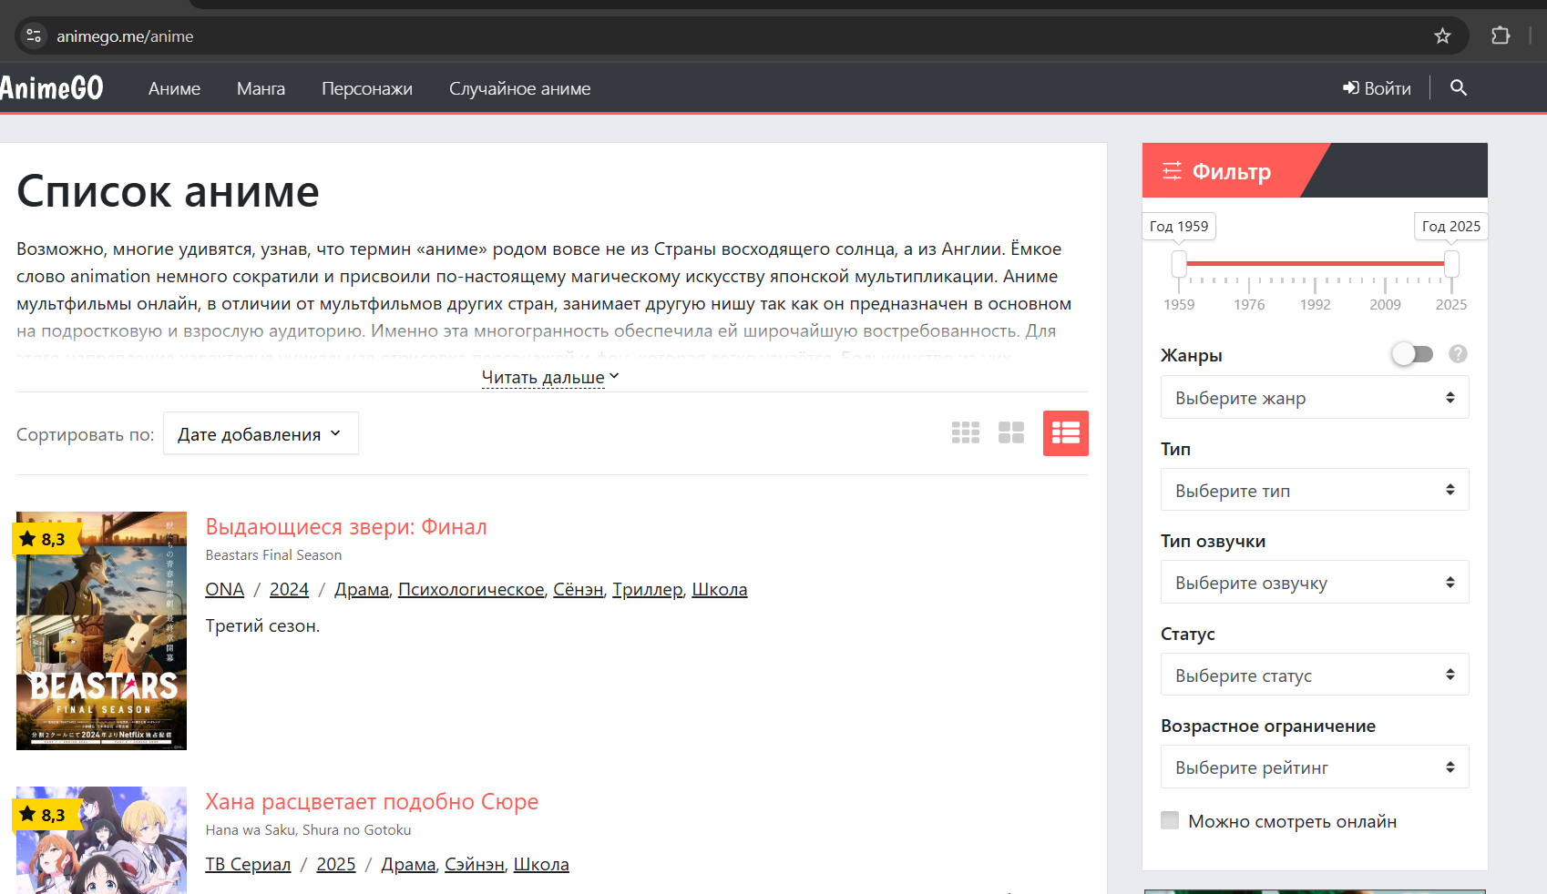Click the left year slider handle (1959)
The width and height of the screenshot is (1547, 894).
coord(1179,264)
